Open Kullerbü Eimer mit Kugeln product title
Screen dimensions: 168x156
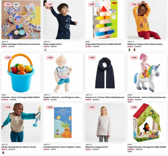[20, 97]
